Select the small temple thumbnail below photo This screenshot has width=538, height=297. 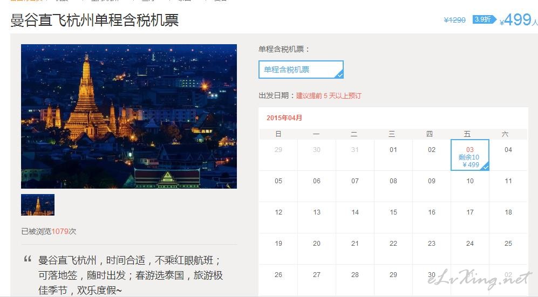[x=38, y=205]
